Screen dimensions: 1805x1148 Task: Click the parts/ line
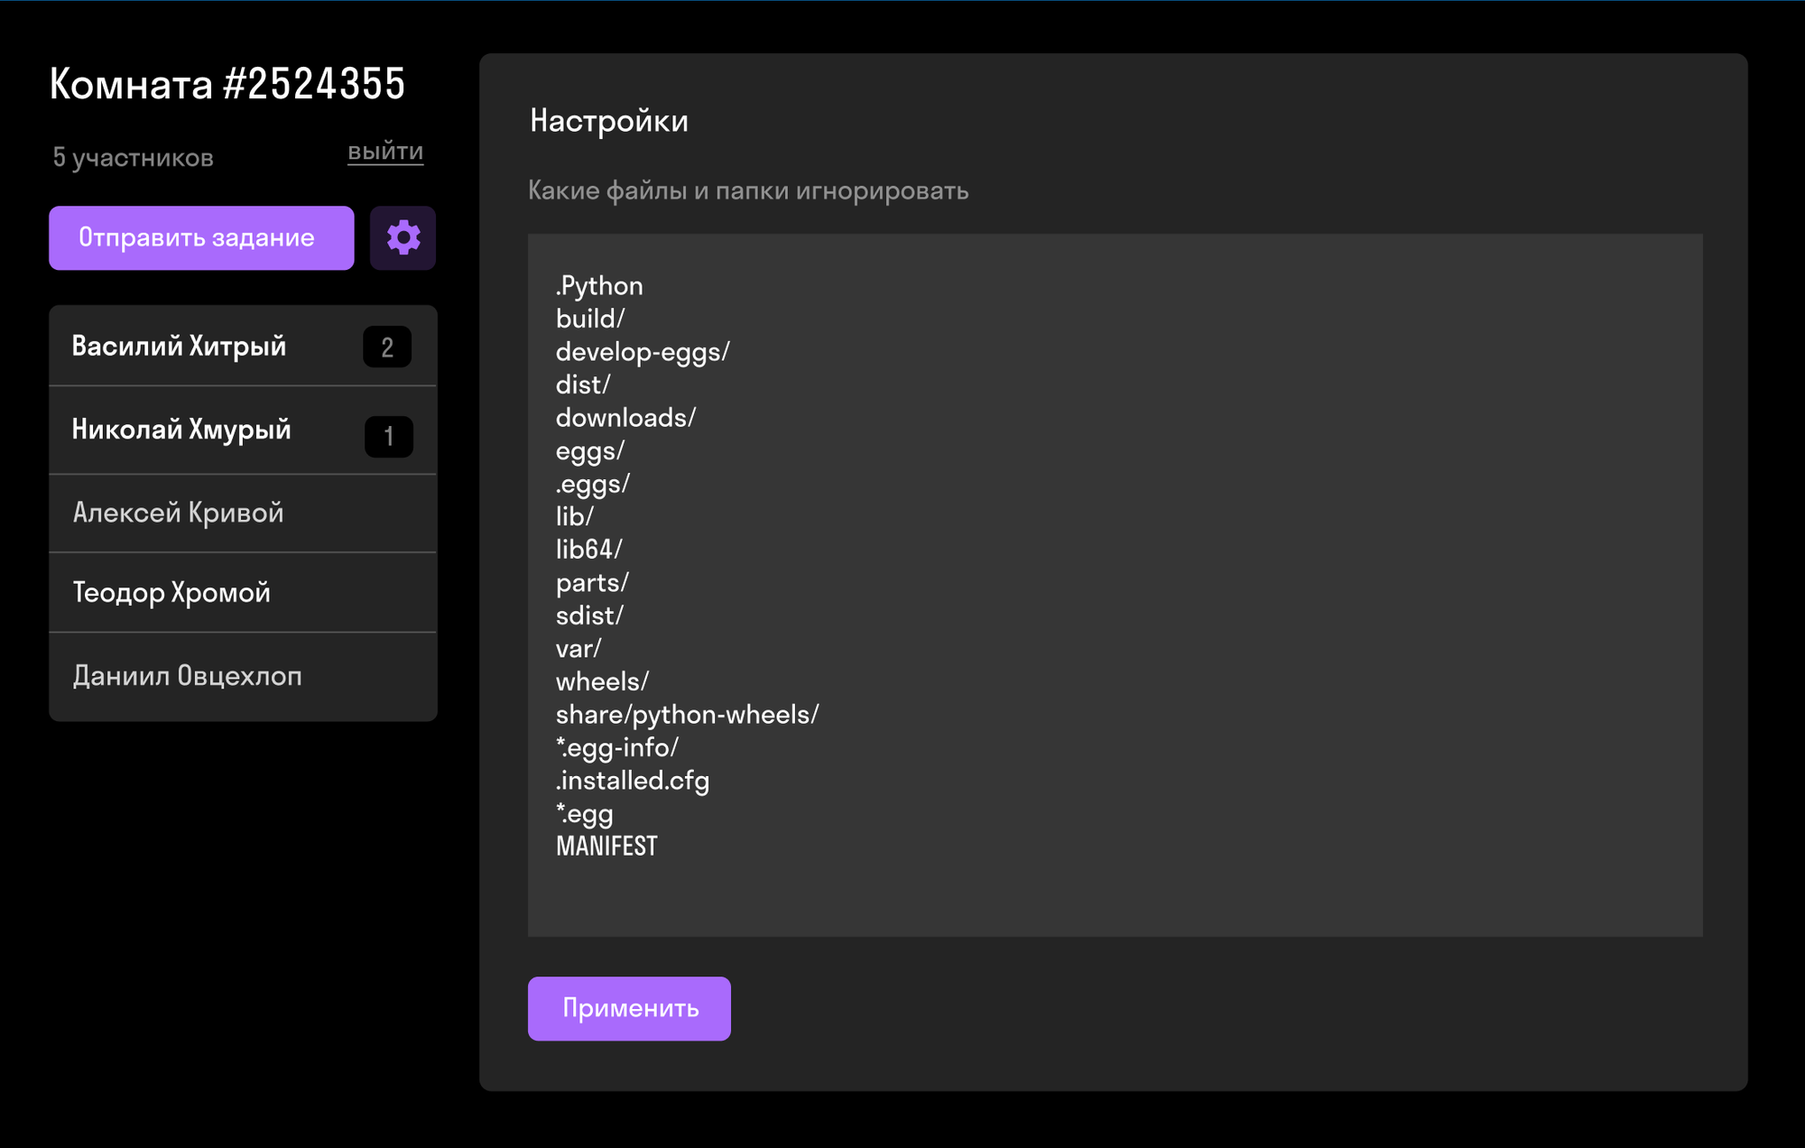coord(592,583)
